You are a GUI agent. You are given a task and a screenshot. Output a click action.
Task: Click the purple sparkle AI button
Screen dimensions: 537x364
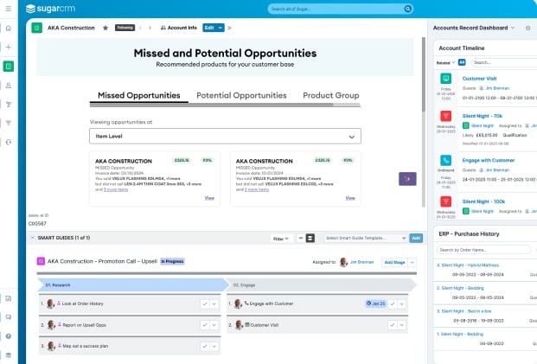406,178
